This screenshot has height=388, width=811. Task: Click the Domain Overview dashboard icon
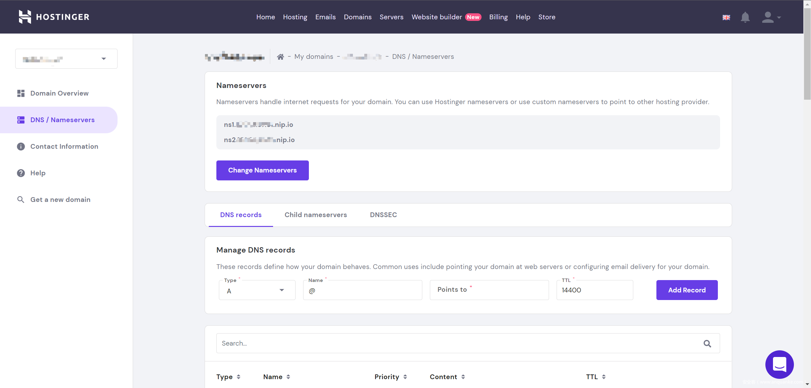21,93
